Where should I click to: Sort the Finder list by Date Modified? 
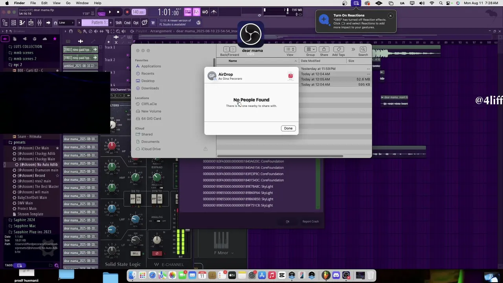310,61
